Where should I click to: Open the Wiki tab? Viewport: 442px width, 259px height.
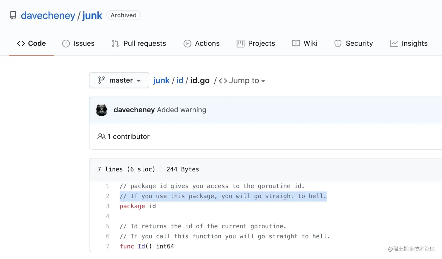pyautogui.click(x=305, y=43)
